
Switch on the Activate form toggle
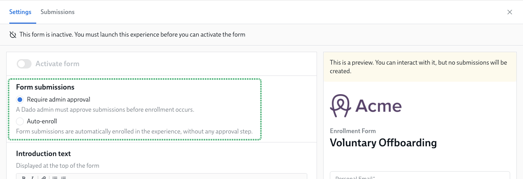(x=24, y=64)
